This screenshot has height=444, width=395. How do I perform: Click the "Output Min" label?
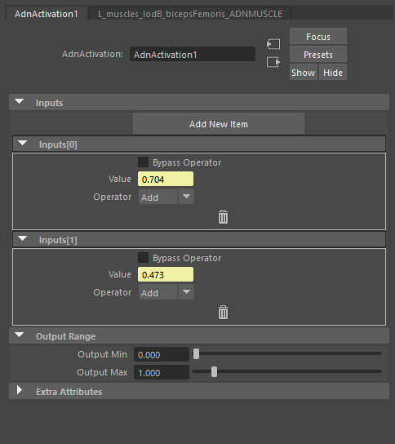(x=102, y=354)
